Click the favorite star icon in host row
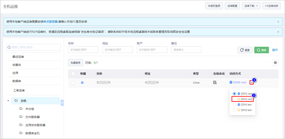This screenshot has height=139, width=285. [82, 83]
